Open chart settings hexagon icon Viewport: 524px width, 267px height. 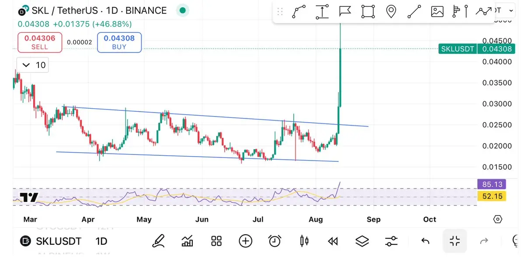498,219
